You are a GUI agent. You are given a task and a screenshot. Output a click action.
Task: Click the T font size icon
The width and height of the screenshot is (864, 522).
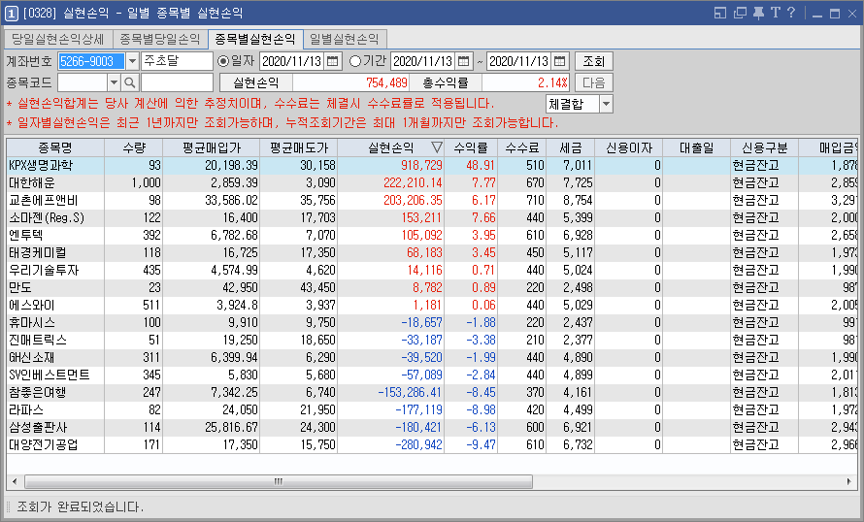pos(776,13)
